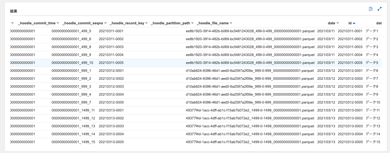
Task: Click record key 20210313-0001
Action: click(111, 110)
